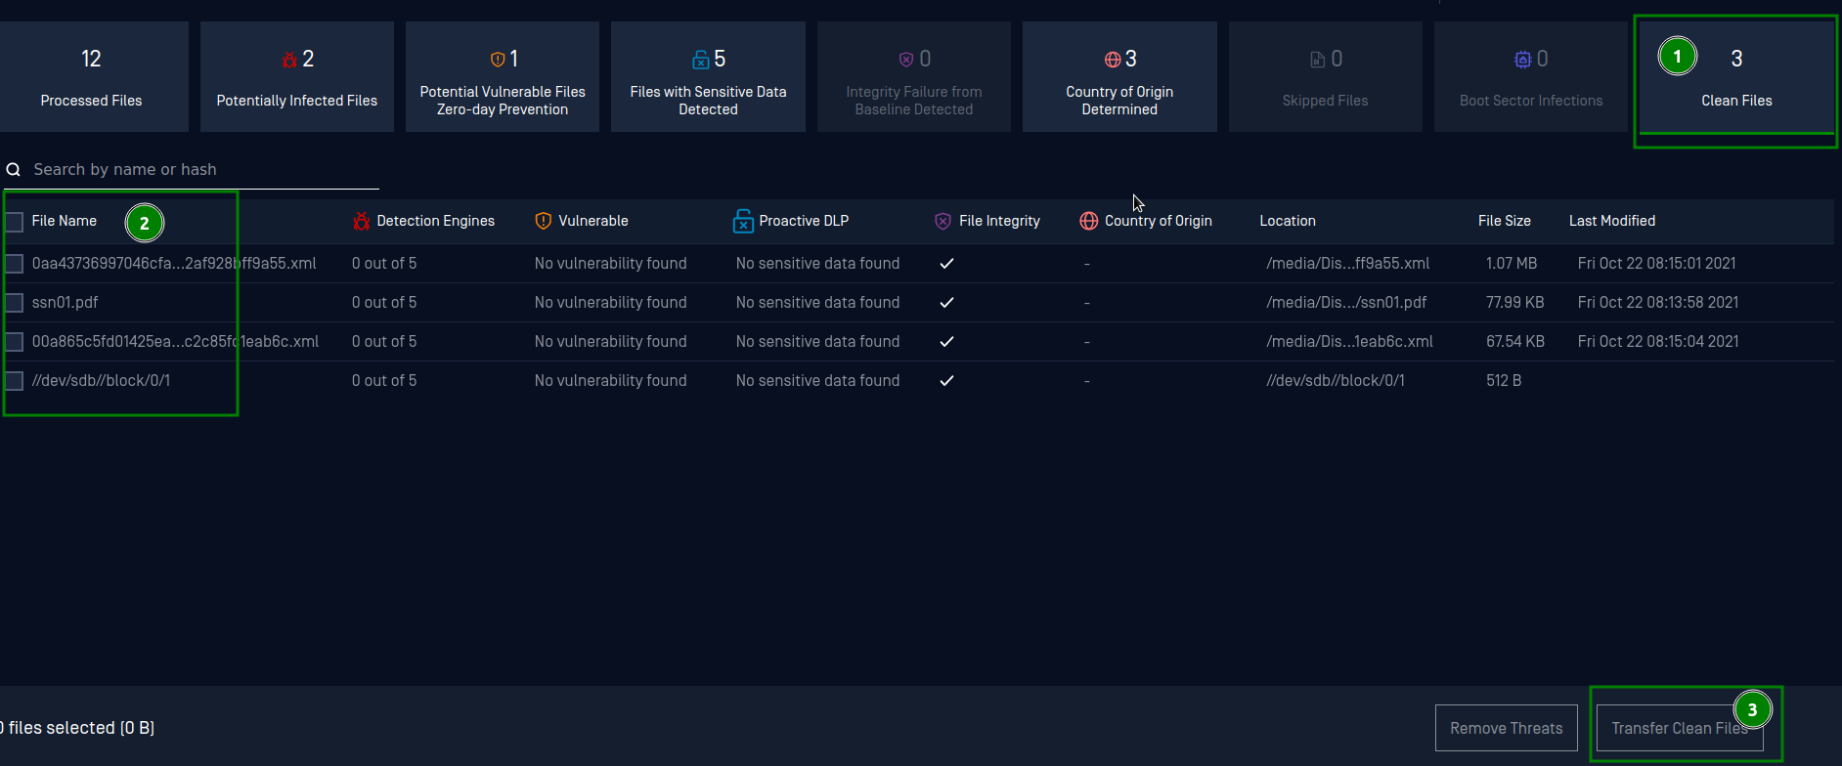This screenshot has height=766, width=1842.
Task: Sort table by Last Modified column header
Action: tap(1611, 222)
